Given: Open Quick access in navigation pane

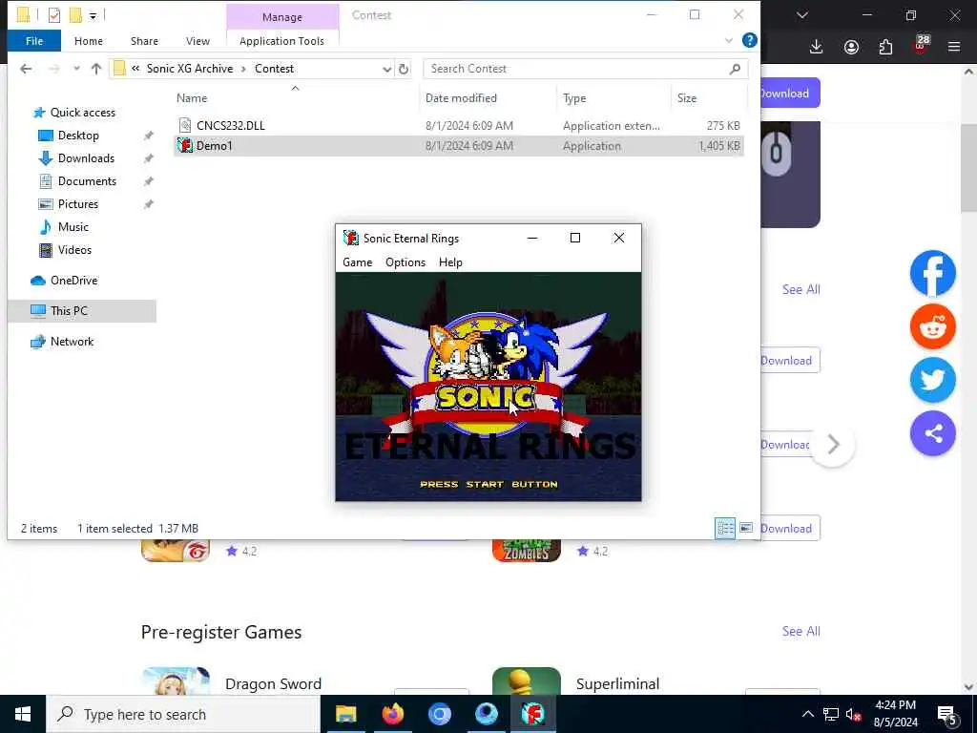Looking at the screenshot, I should coord(82,113).
